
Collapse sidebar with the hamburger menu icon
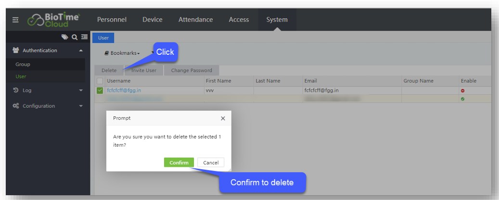pos(15,20)
